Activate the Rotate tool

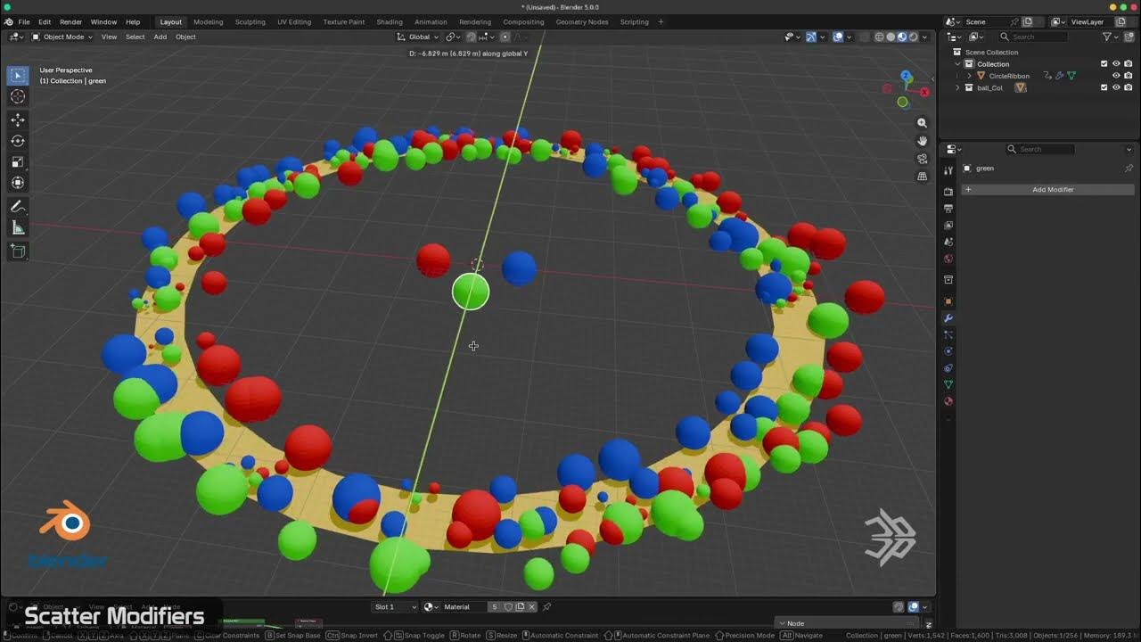(x=18, y=141)
